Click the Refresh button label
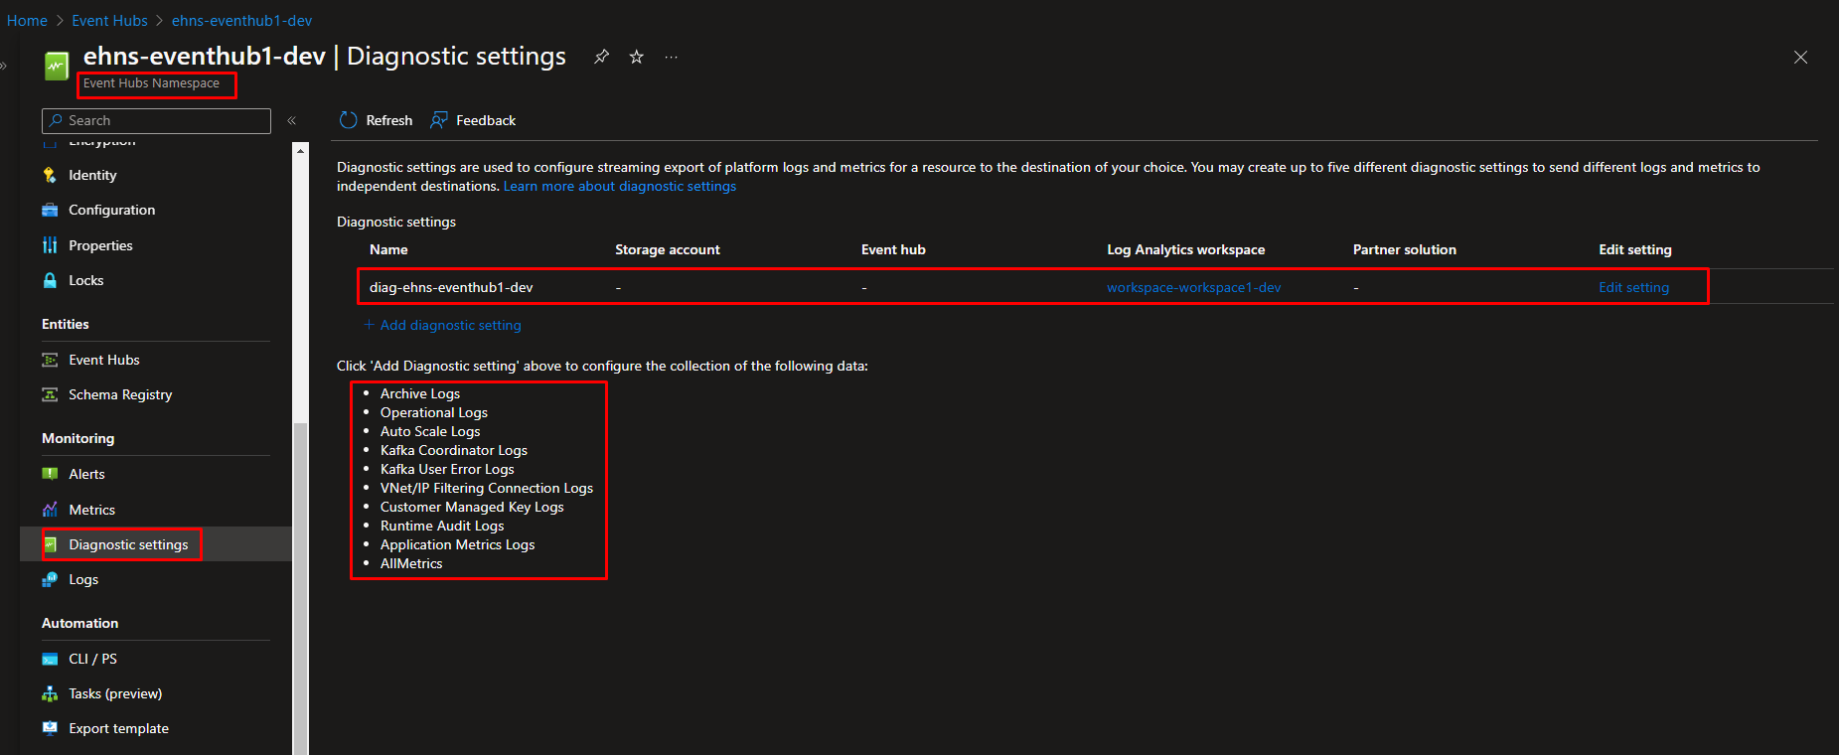The width and height of the screenshot is (1839, 755). (x=389, y=120)
